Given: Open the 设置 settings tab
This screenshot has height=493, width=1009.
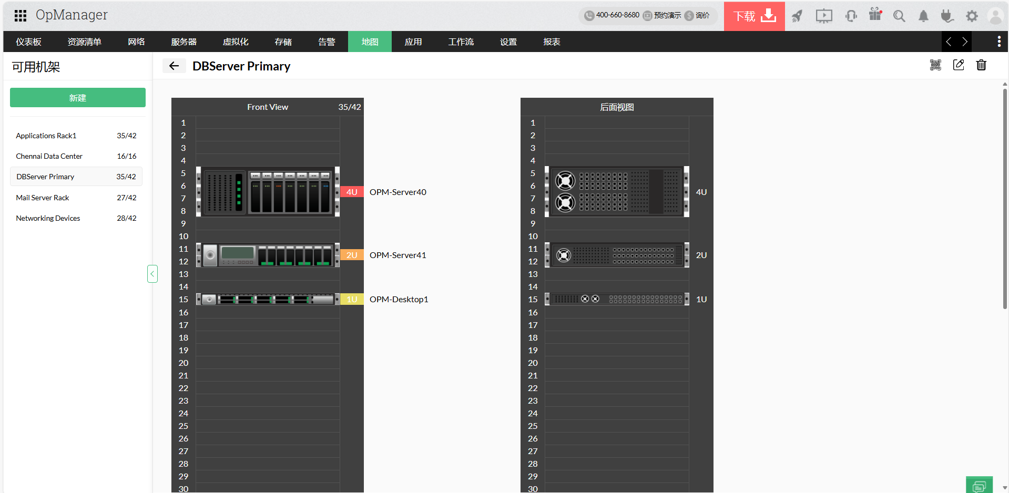Looking at the screenshot, I should tap(508, 42).
